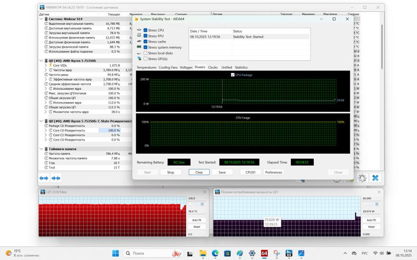This screenshot has width=417, height=260.
Task: Click Auto Fit on the CPU temperature graph
Action: (x=196, y=220)
